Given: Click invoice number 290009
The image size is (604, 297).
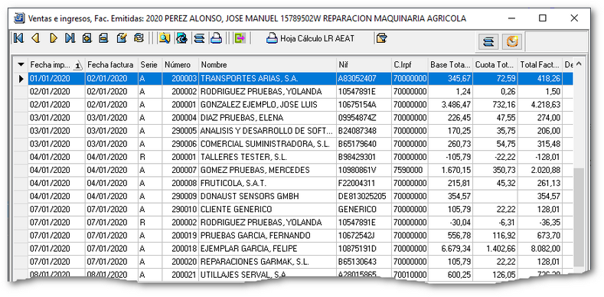Looking at the screenshot, I should tap(180, 197).
